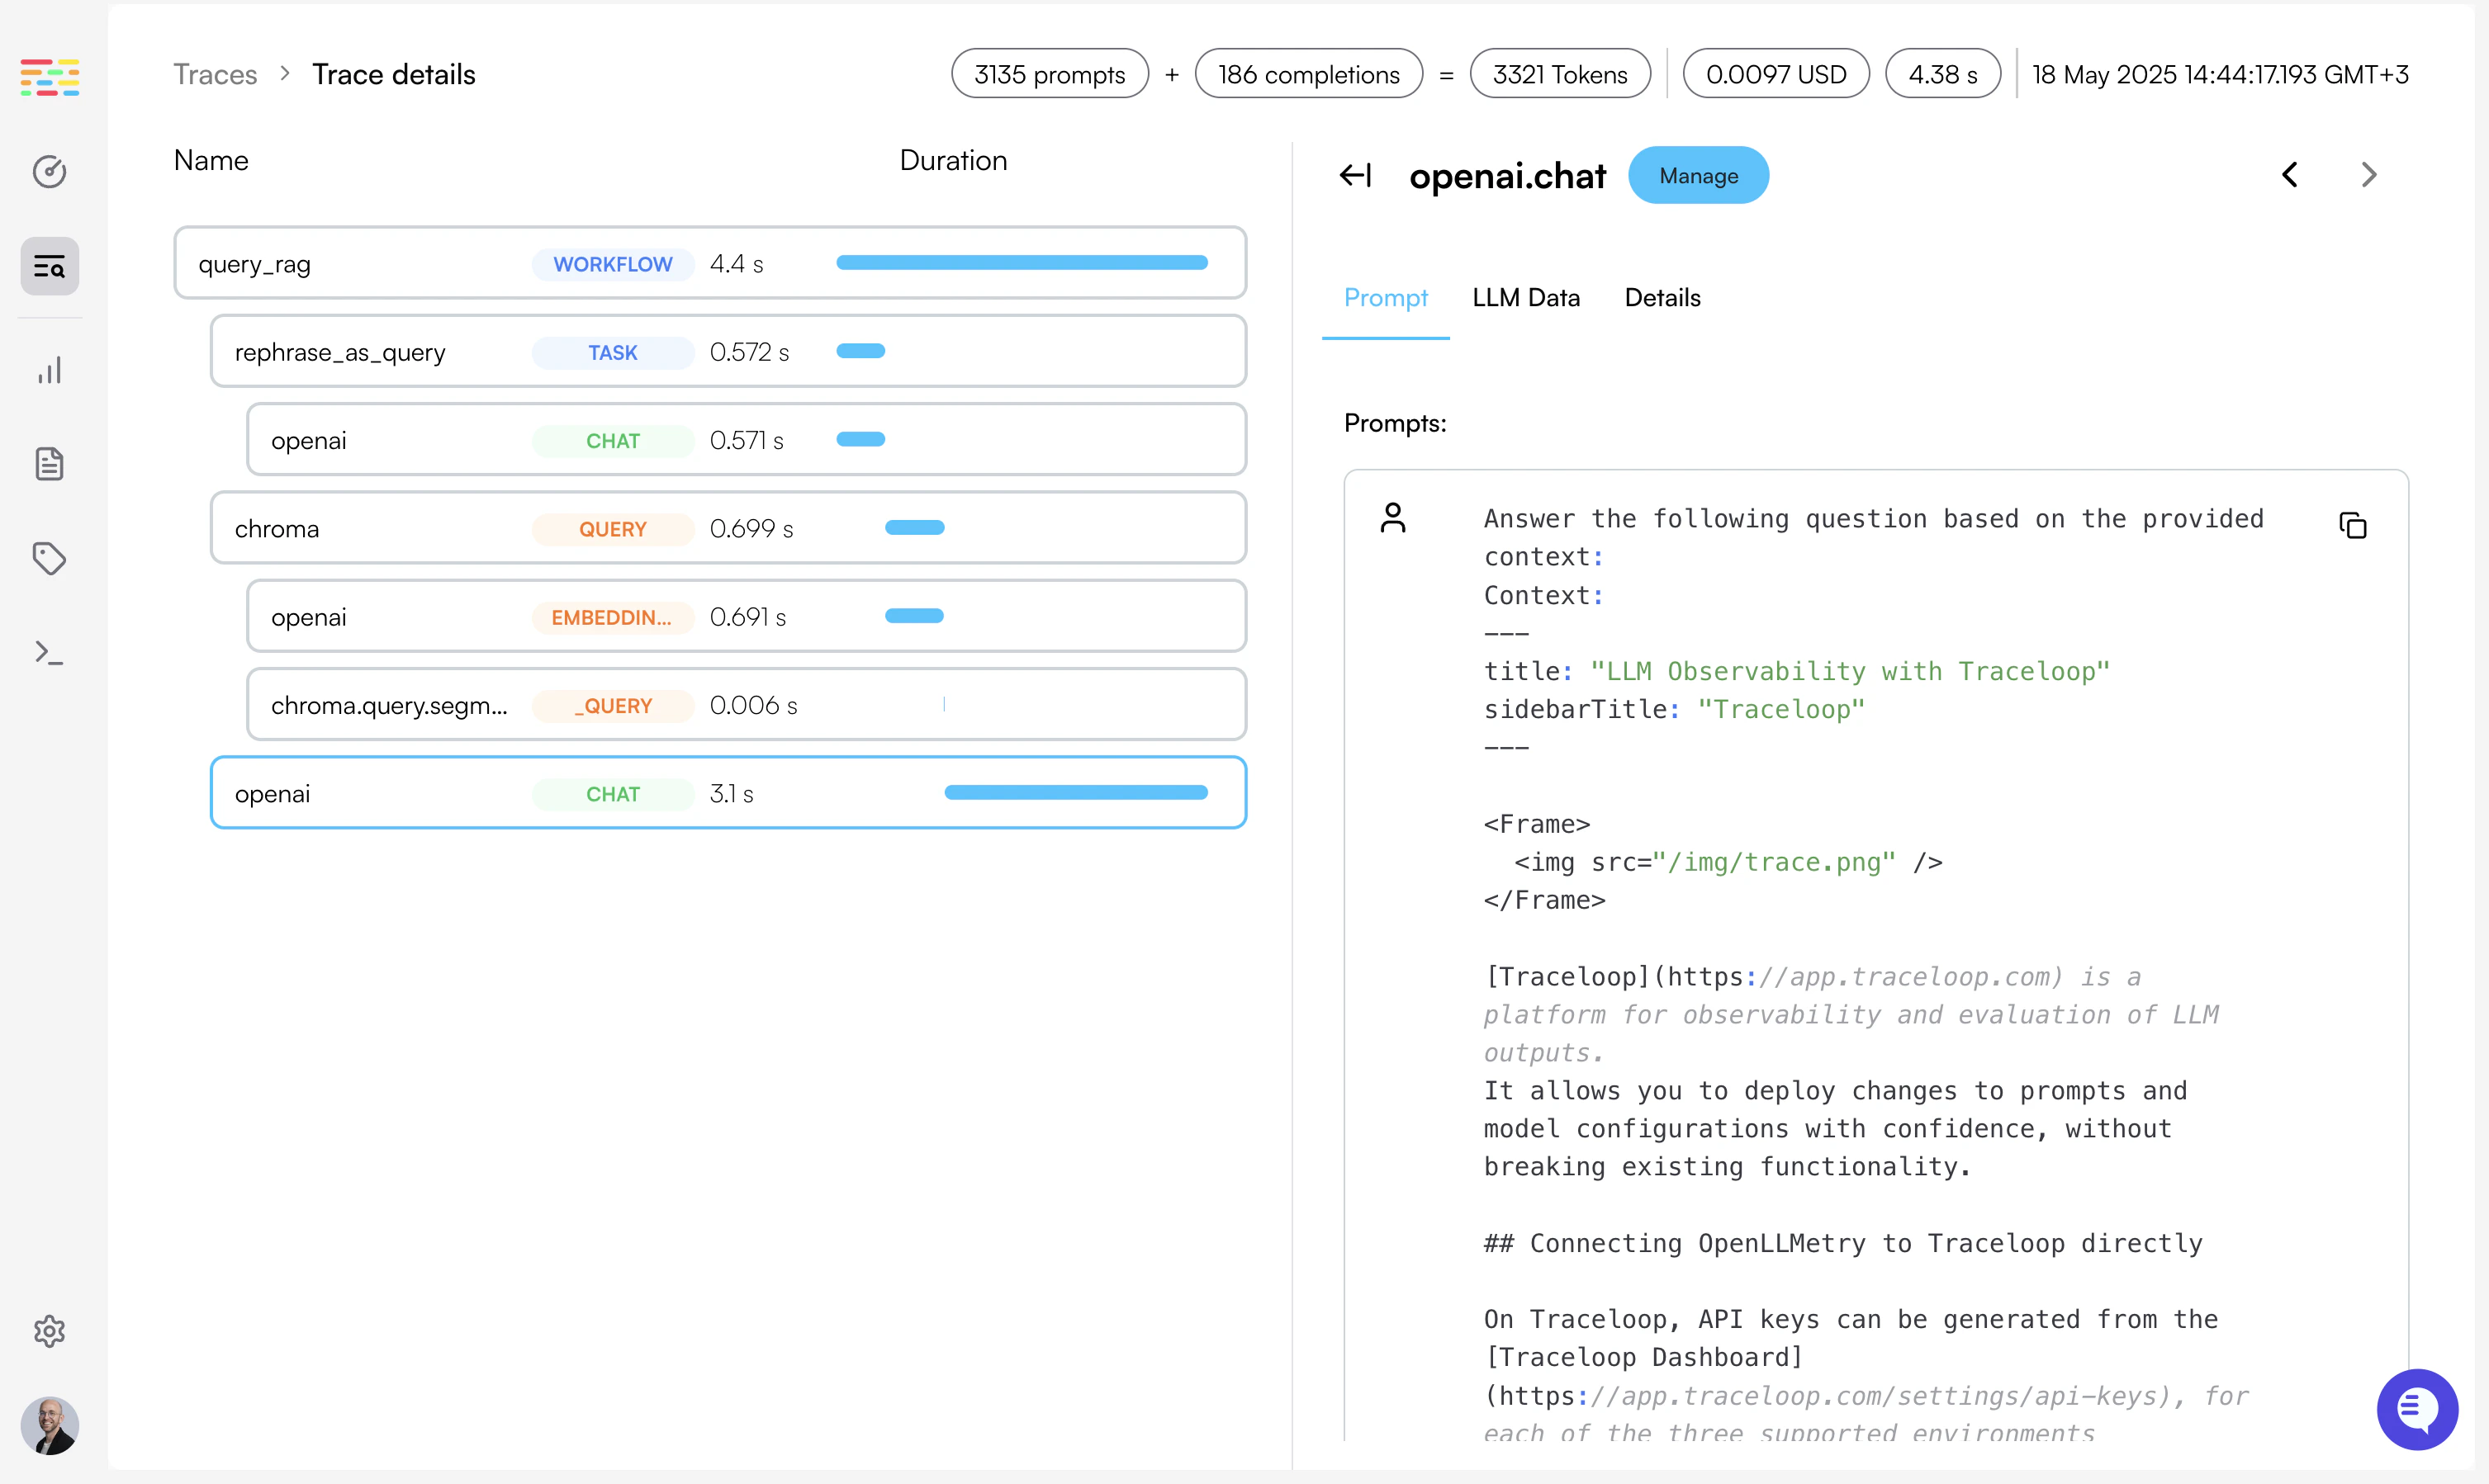Open the terminal prompt icon in sidebar
The width and height of the screenshot is (2489, 1484).
pos(49,652)
